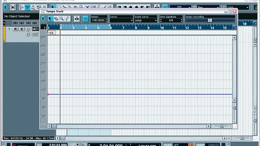Toggle snap button in Tempo Track toolbar

click(x=86, y=19)
